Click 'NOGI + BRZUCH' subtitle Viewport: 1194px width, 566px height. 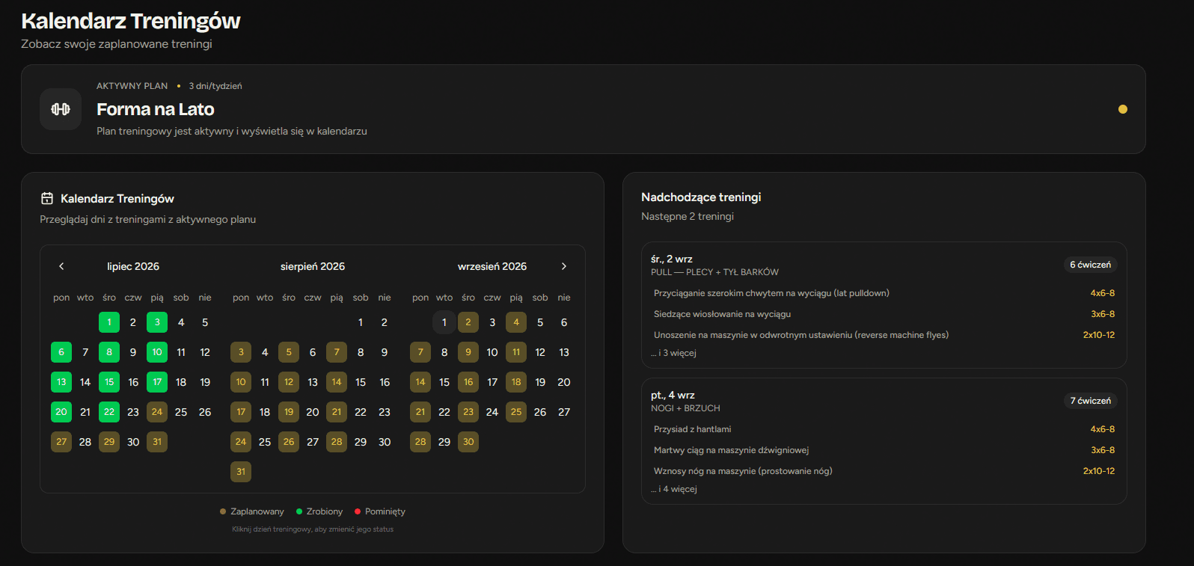click(685, 408)
